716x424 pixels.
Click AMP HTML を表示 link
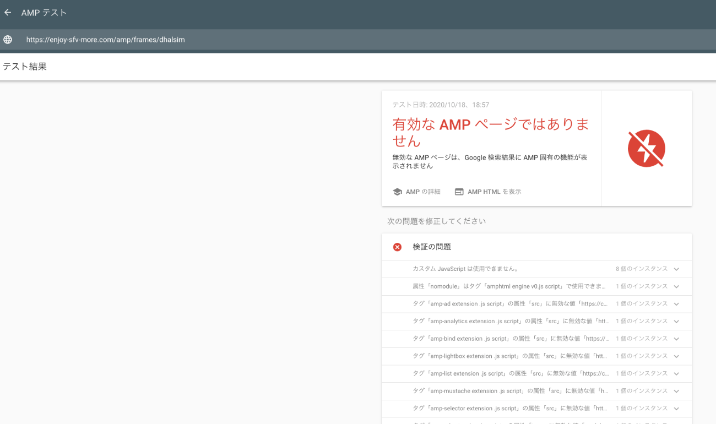[x=494, y=192]
